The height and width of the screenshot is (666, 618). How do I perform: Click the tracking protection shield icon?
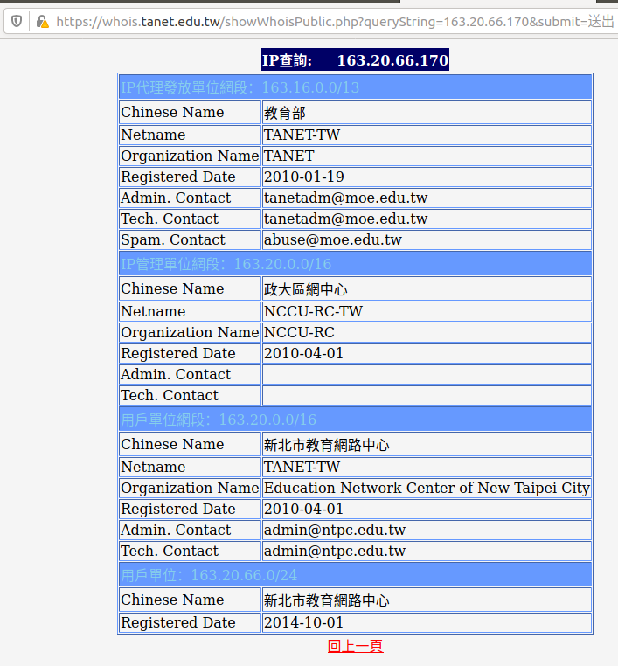click(x=17, y=21)
